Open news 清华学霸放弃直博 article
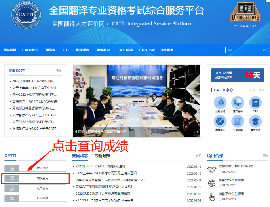This screenshot has width=270, height=207. click(110, 180)
